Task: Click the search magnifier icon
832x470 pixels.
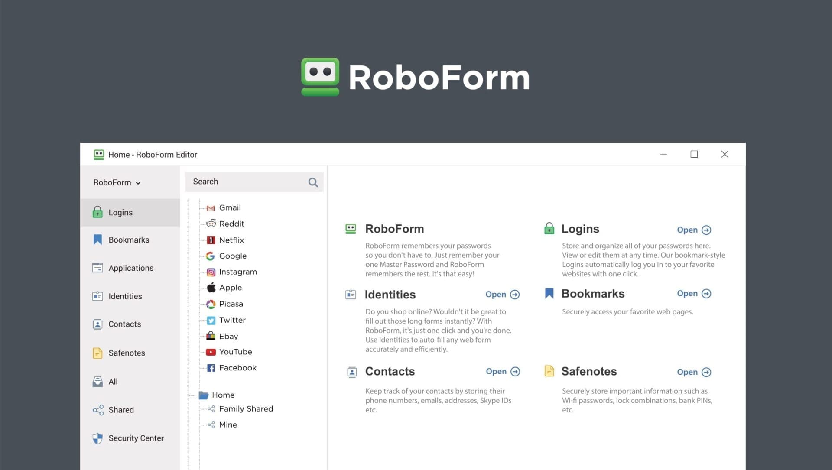Action: click(313, 182)
